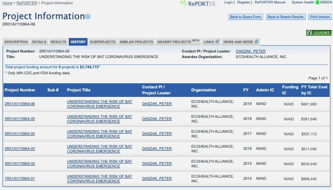This screenshot has width=333, height=190.
Task: Click the $661,980 cost cell
Action: [309, 104]
